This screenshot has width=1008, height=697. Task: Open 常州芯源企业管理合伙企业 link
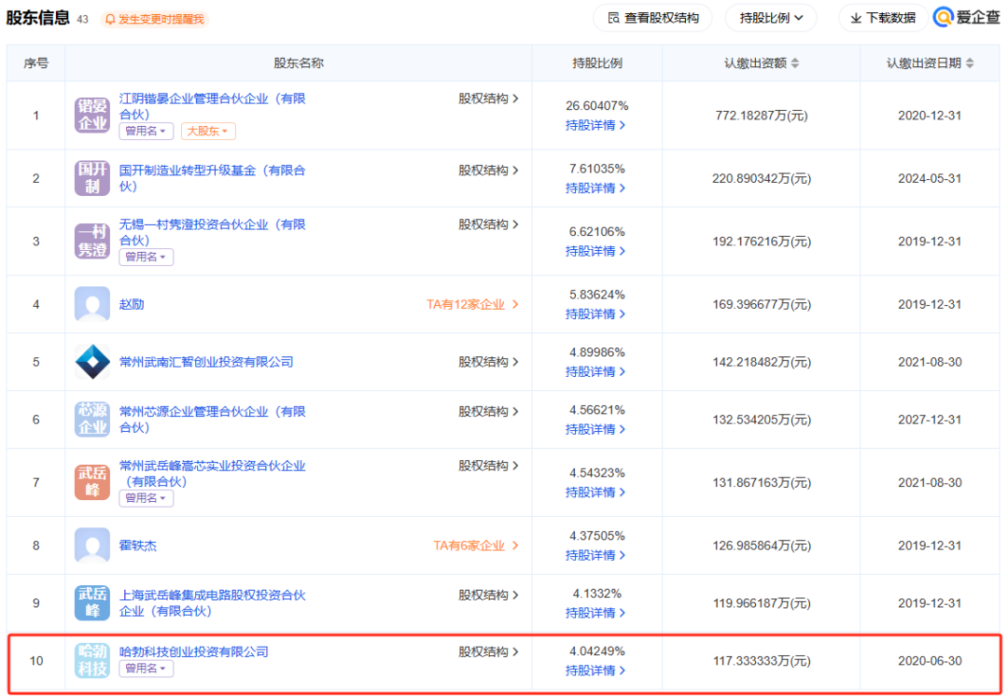pos(212,419)
